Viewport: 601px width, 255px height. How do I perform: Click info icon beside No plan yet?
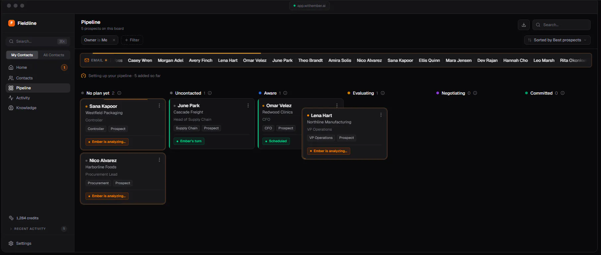pos(119,93)
